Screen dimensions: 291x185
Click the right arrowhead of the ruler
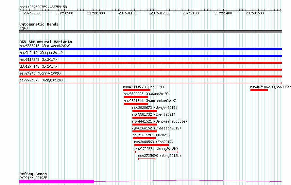pyautogui.click(x=281, y=10)
